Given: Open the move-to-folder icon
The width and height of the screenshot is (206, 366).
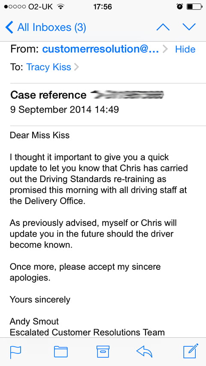Looking at the screenshot, I should (x=61, y=351).
